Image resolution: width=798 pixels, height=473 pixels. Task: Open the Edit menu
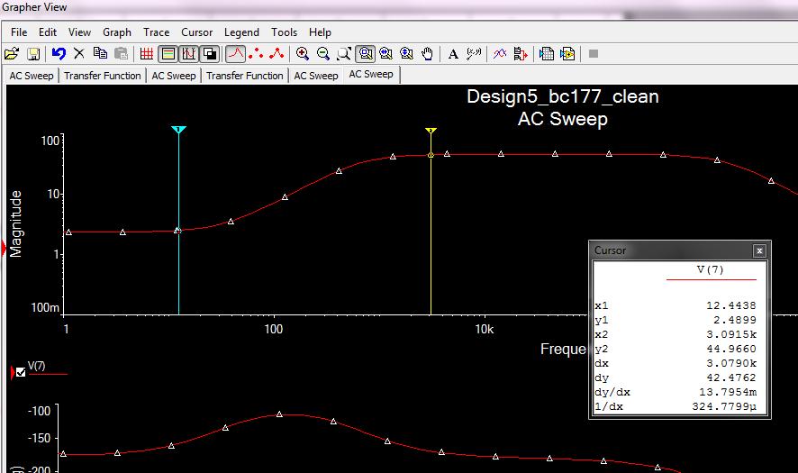point(48,32)
